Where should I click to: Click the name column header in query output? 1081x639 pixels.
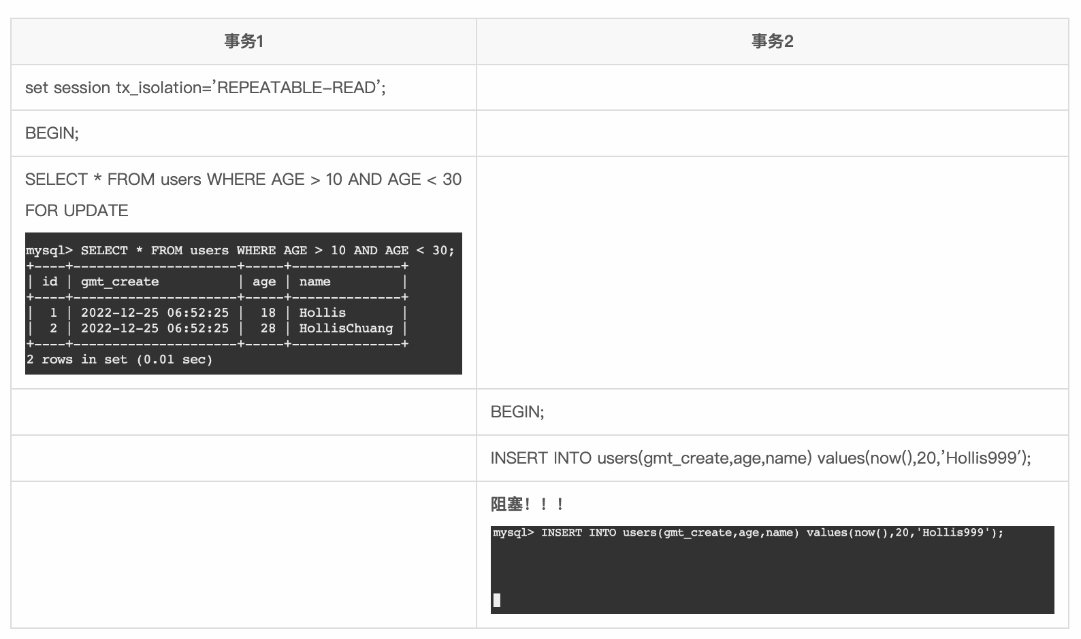coord(314,281)
